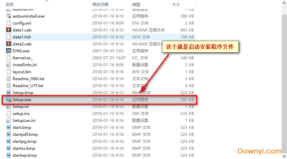The width and height of the screenshot is (287, 159).
Task: Click the data1.hdr file icon
Action: coord(9,37)
